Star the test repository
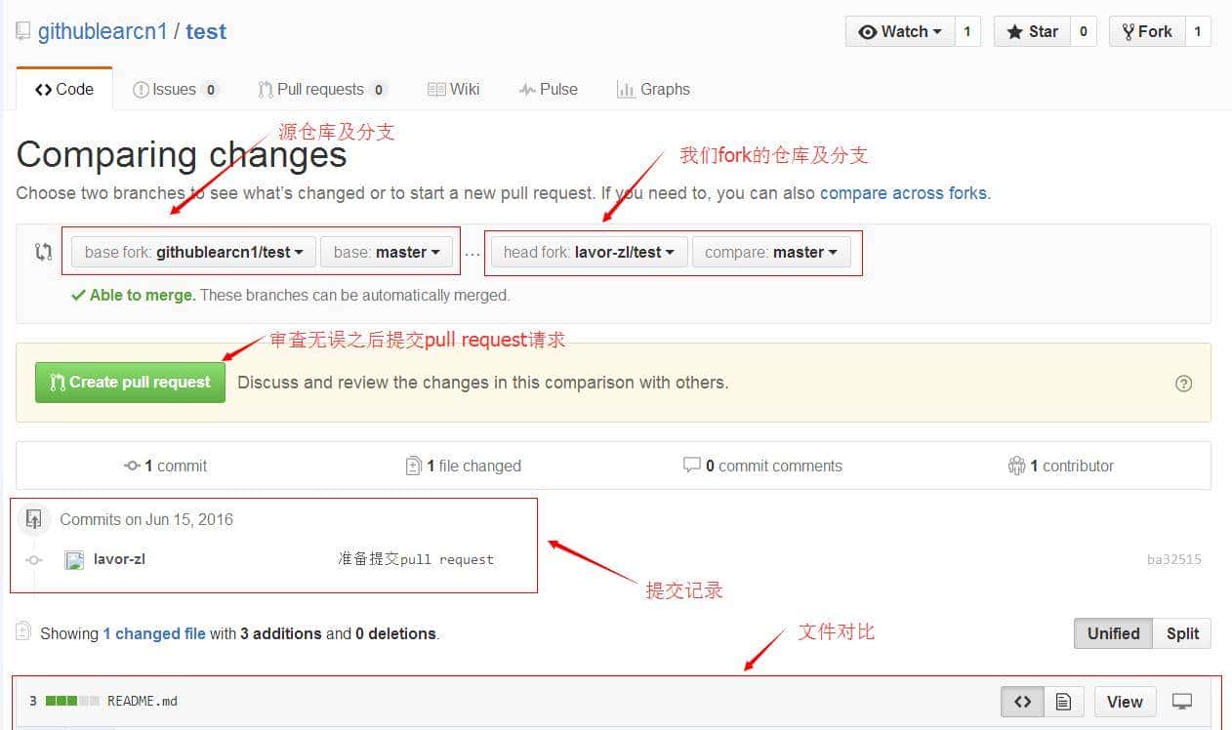1232x730 pixels. point(1032,31)
